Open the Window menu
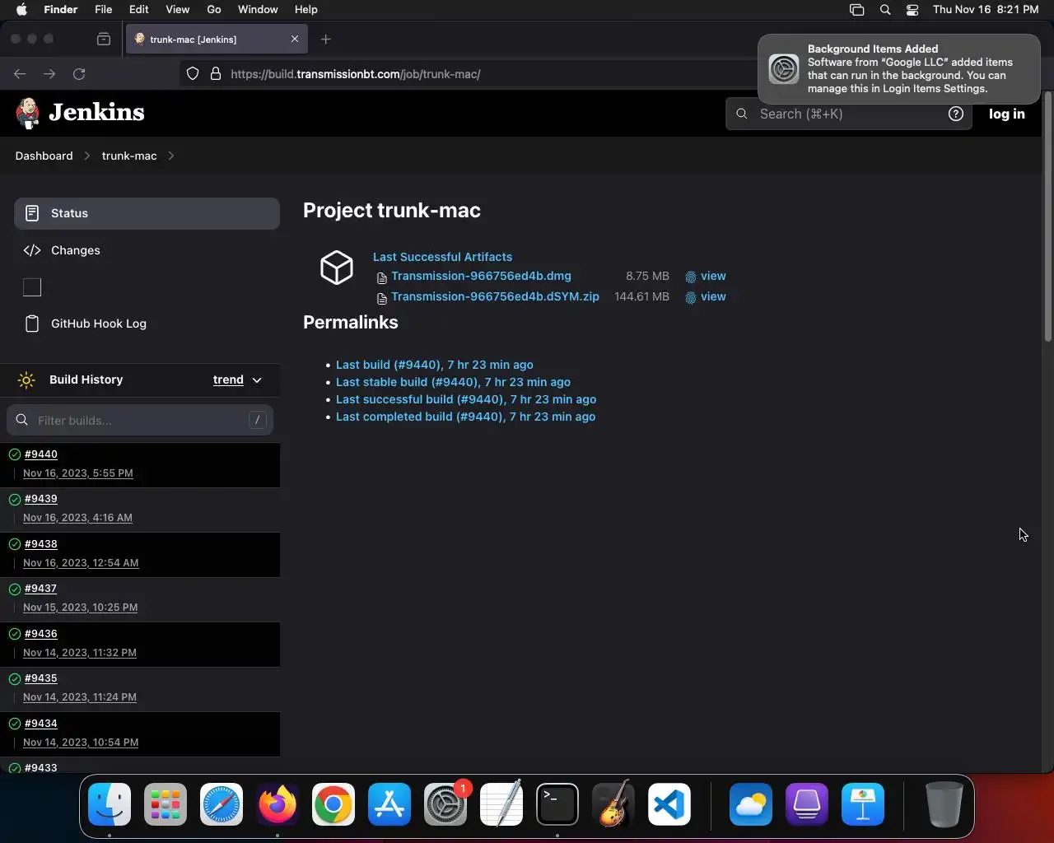The width and height of the screenshot is (1054, 843). [x=258, y=10]
